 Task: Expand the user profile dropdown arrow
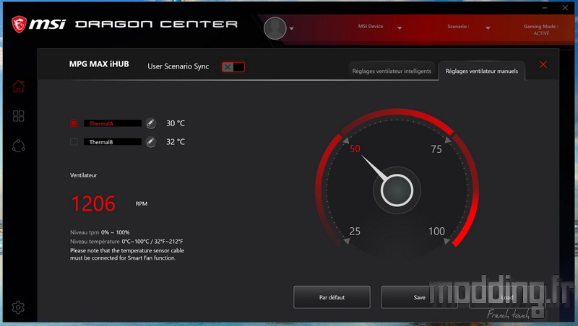292,28
